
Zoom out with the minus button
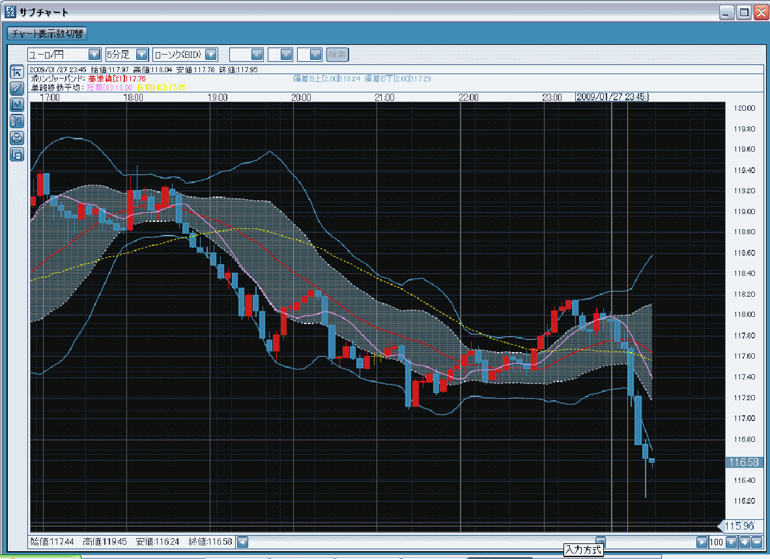pos(757,541)
